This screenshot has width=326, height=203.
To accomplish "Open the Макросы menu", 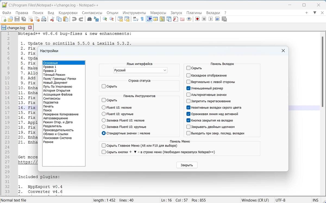I will [x=158, y=13].
